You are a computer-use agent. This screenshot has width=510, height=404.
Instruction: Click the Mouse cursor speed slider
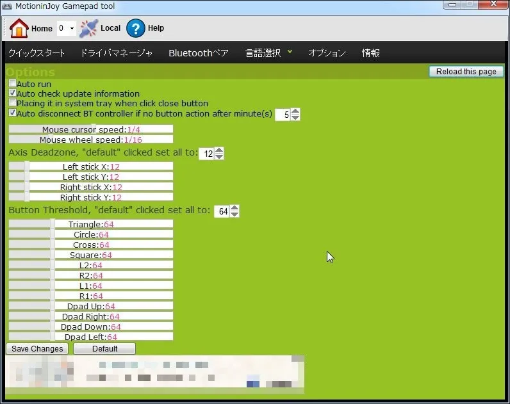(91, 129)
